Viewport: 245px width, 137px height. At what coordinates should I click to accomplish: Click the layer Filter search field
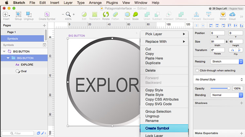18,133
